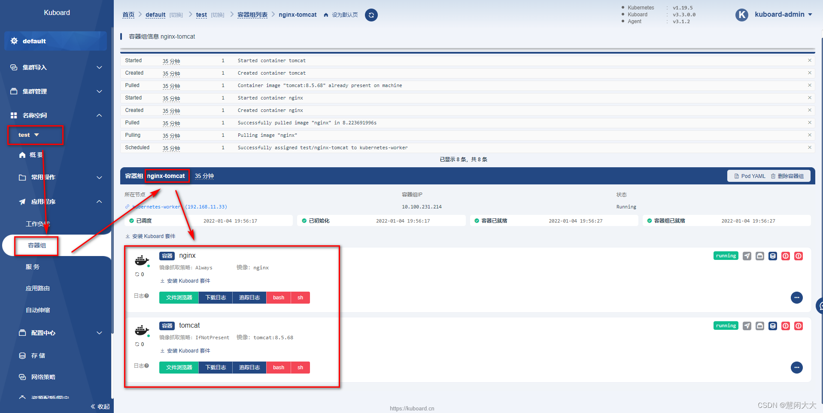Dismiss the 'Successfully assigned' Scheduled event

(x=810, y=148)
